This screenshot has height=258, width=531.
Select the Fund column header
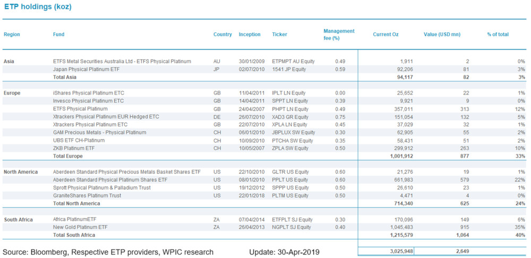[58, 35]
